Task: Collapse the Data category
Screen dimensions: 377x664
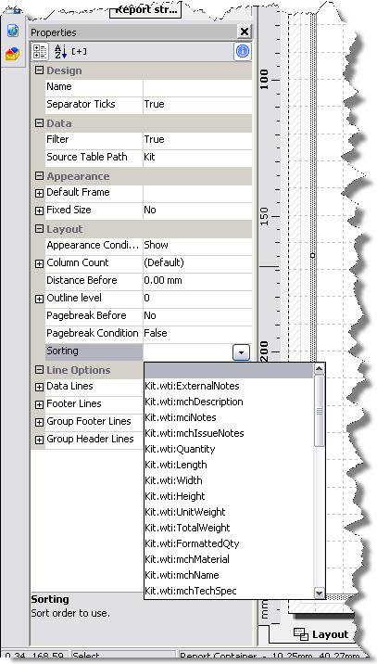Action: pos(39,123)
